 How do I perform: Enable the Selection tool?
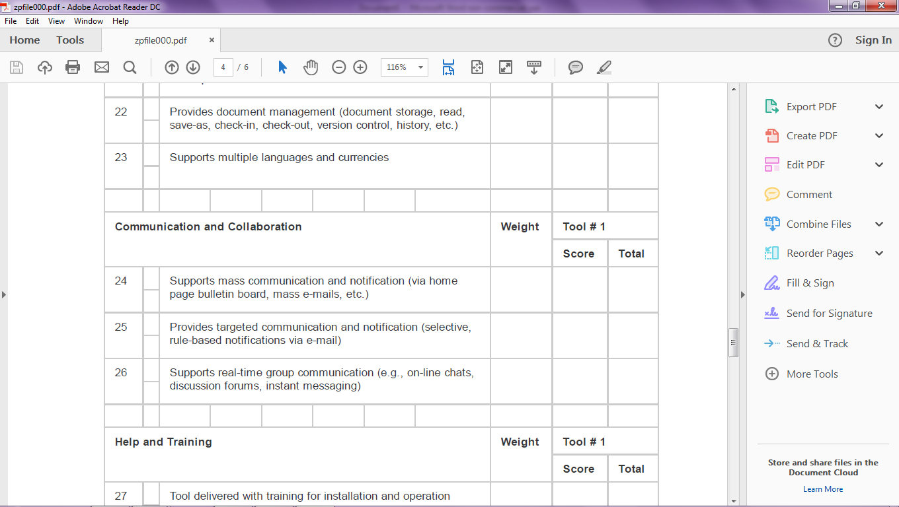(x=281, y=67)
